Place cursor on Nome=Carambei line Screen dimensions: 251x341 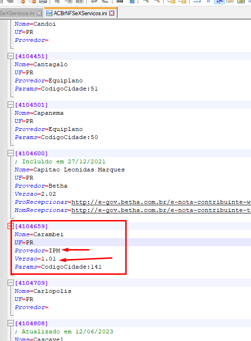click(x=39, y=234)
